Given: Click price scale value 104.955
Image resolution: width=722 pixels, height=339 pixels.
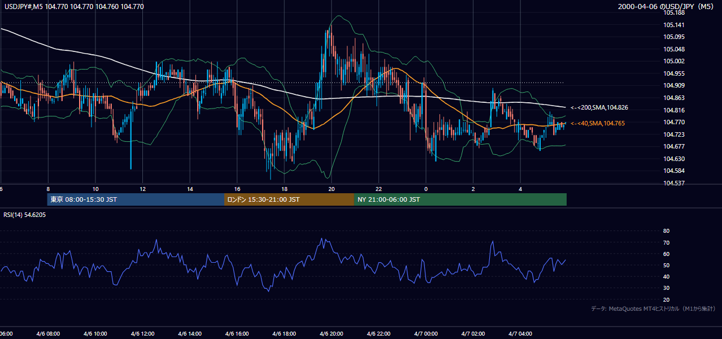Looking at the screenshot, I should [x=673, y=73].
